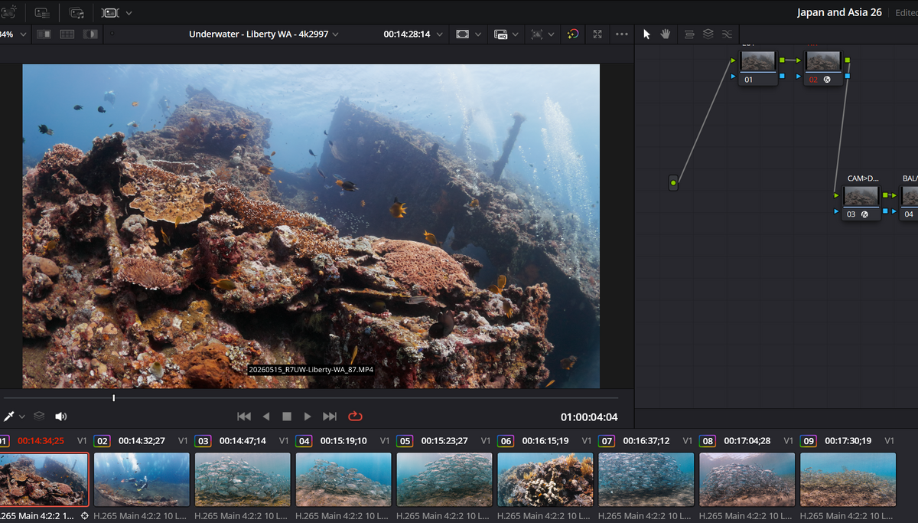This screenshot has height=523, width=918.
Task: Jump to the first frame
Action: 244,417
